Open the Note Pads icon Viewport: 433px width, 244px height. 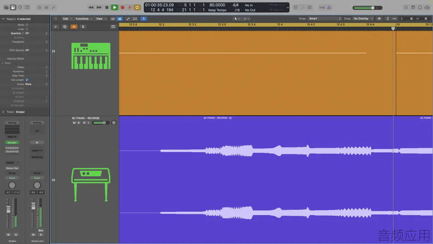pos(413,8)
